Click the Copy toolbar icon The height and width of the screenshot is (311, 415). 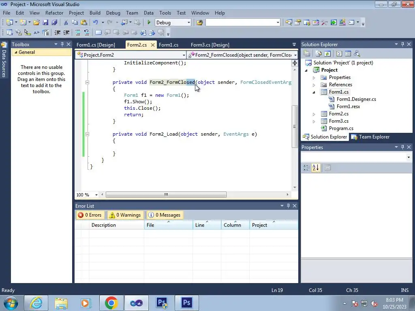pyautogui.click(x=75, y=23)
